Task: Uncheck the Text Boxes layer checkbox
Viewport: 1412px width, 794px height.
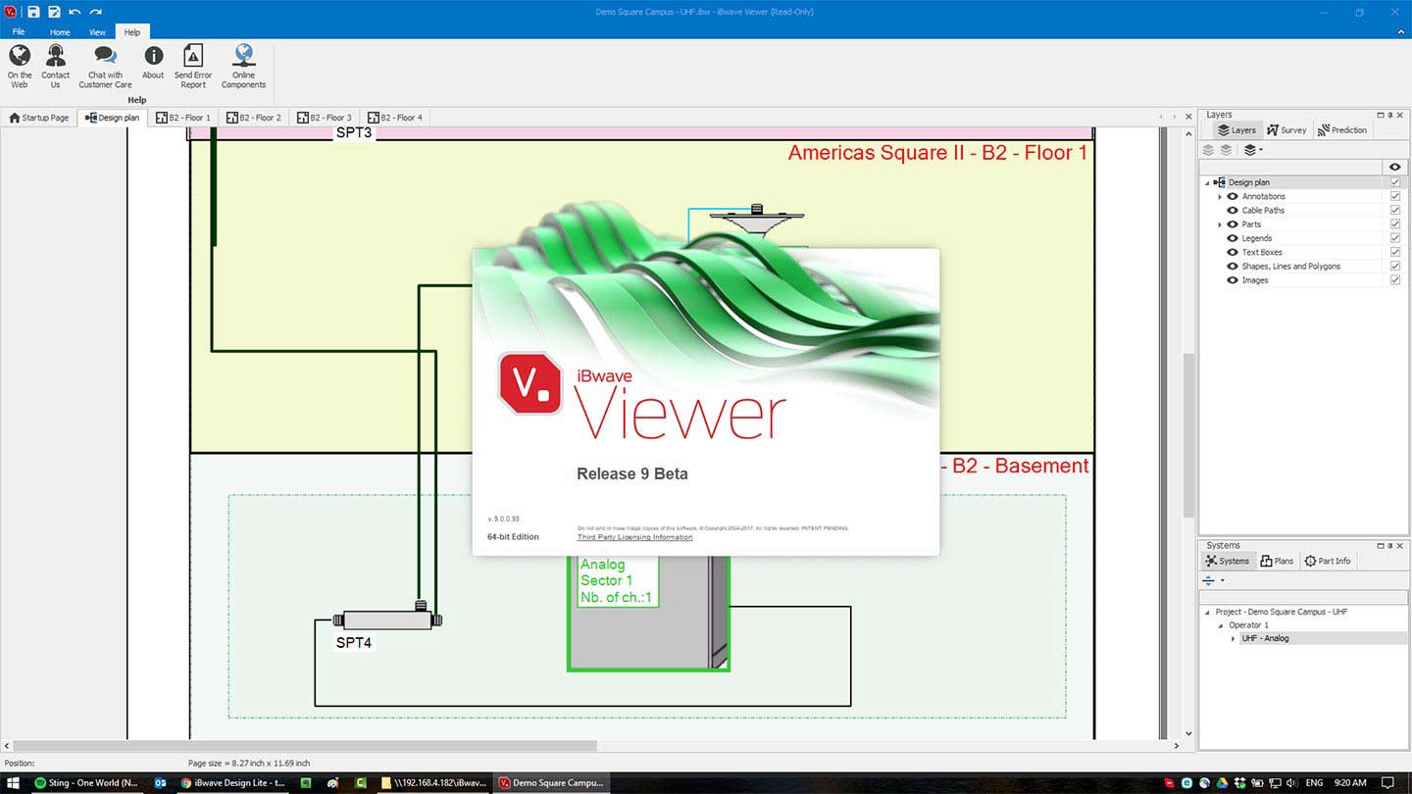Action: point(1395,252)
